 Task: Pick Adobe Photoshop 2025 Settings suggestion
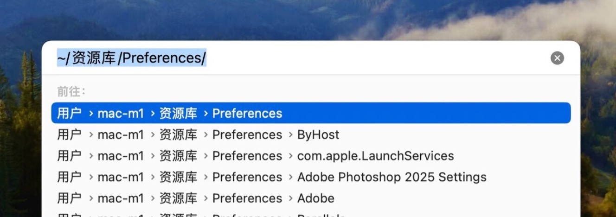391,177
